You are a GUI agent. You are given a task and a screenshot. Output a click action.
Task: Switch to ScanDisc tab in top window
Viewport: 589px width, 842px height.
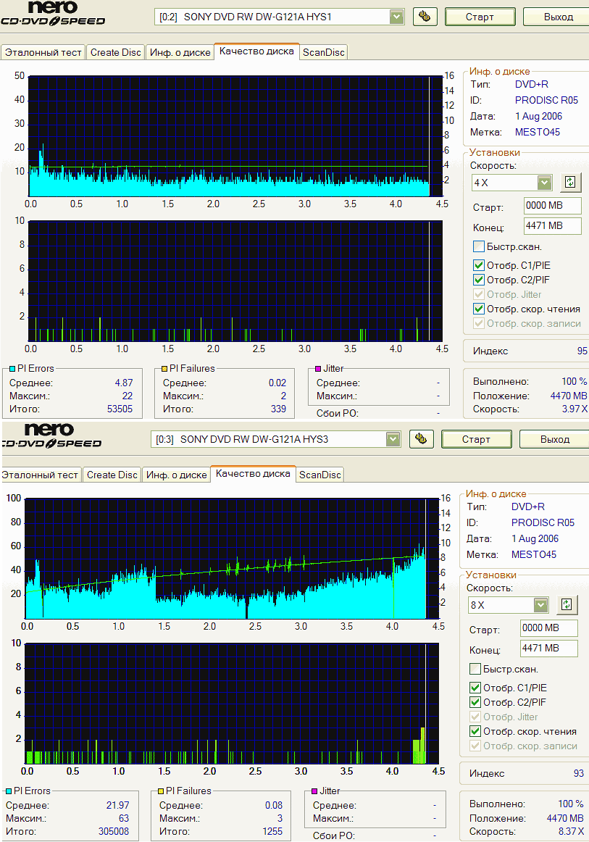point(323,53)
